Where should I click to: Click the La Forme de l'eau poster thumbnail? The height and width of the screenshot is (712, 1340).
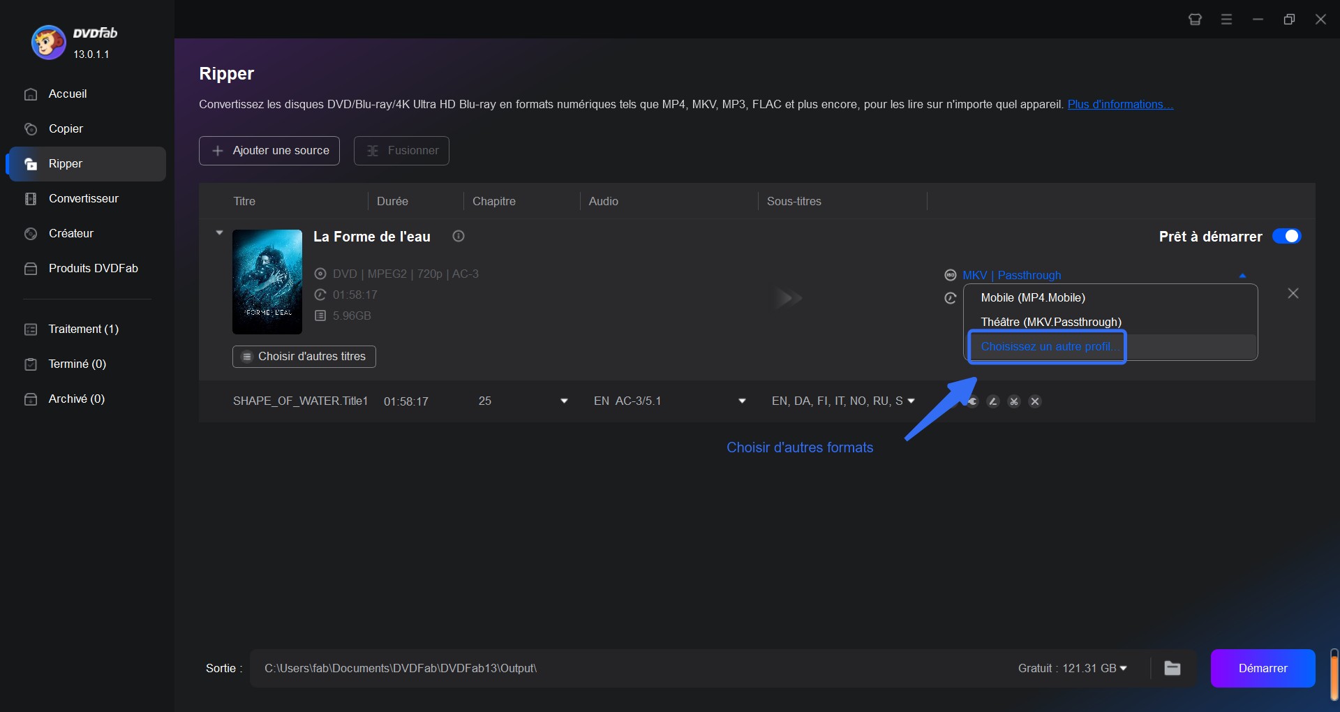[x=267, y=282]
